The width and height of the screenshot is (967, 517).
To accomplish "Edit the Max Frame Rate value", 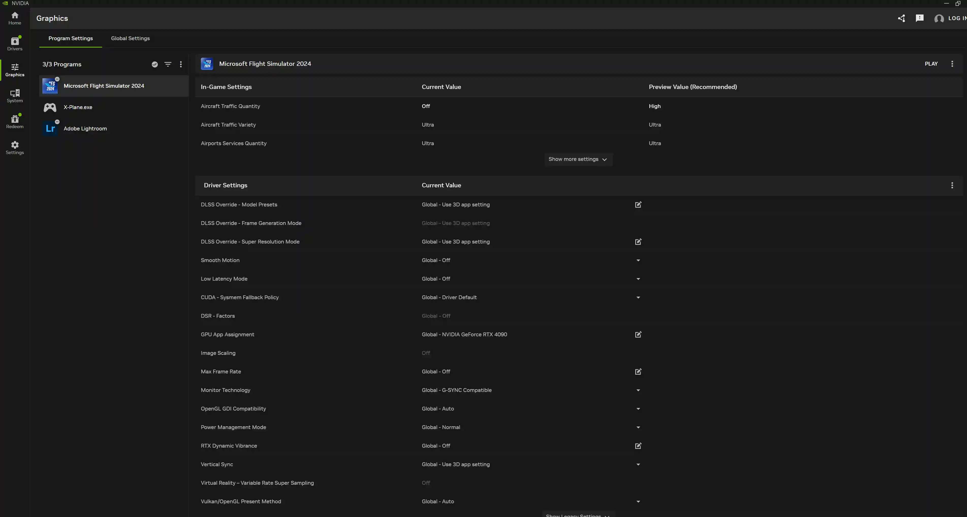I will coord(638,371).
